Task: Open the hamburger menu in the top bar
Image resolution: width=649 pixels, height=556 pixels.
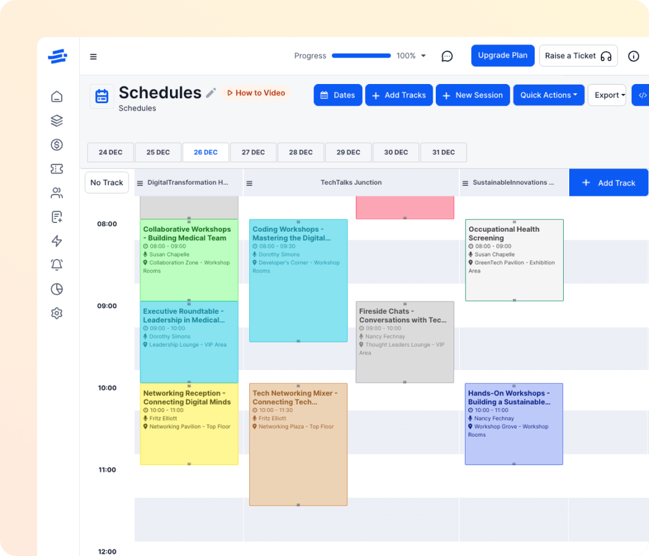Action: coord(93,57)
